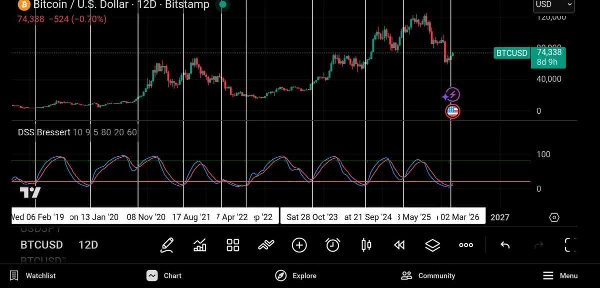600x288 pixels.
Task: Select the 17 Aug '21 date label
Action: [x=191, y=217]
